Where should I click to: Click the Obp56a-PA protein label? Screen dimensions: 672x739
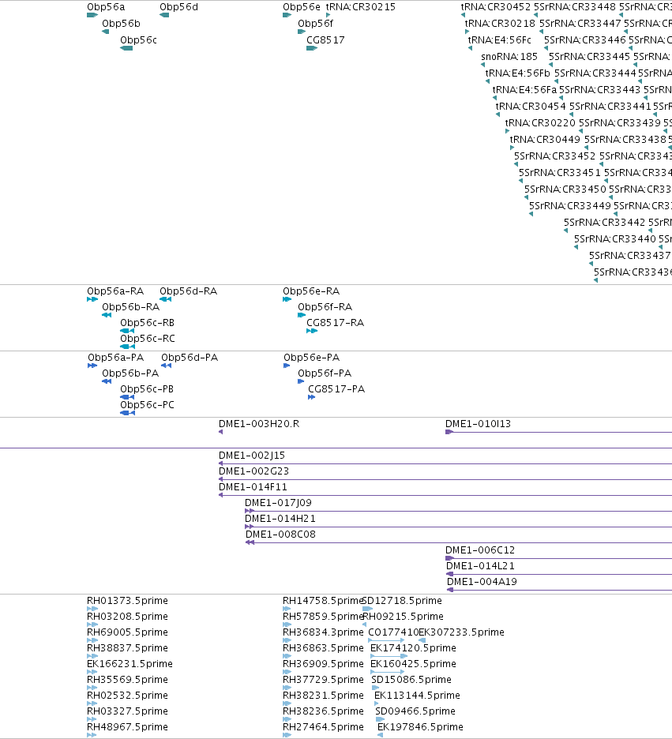click(116, 358)
